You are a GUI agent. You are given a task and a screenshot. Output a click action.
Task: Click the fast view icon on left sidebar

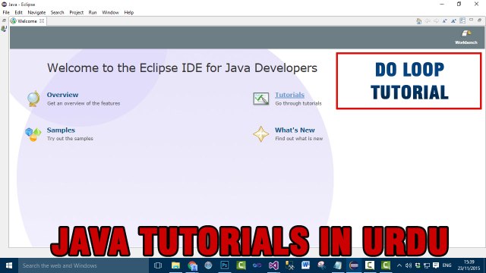(x=4, y=29)
